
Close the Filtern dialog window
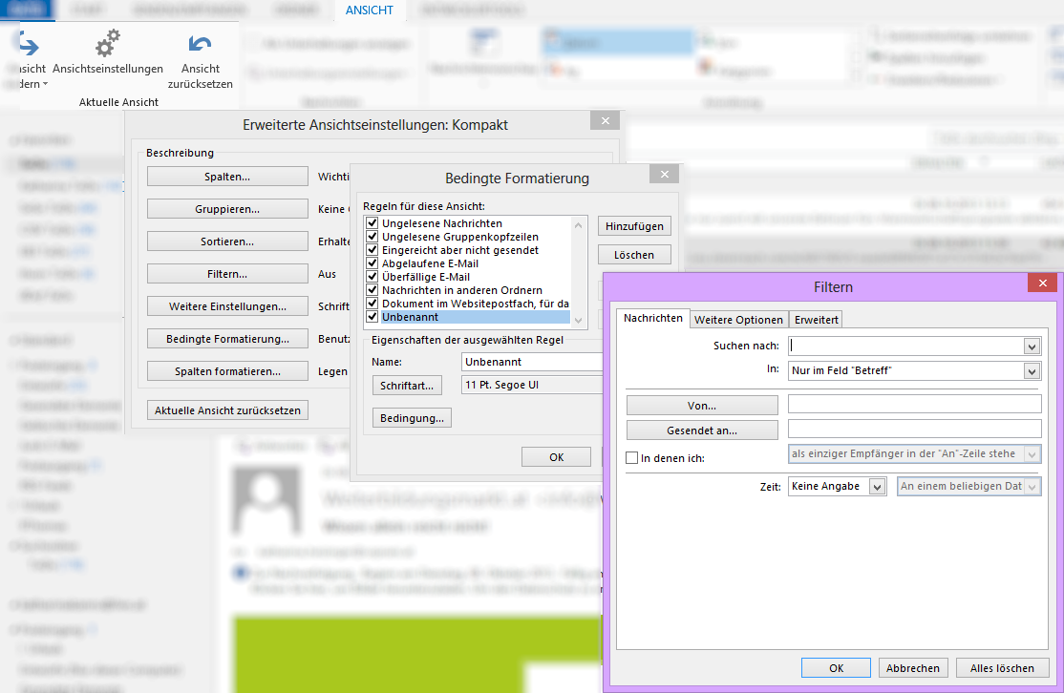click(x=1042, y=283)
